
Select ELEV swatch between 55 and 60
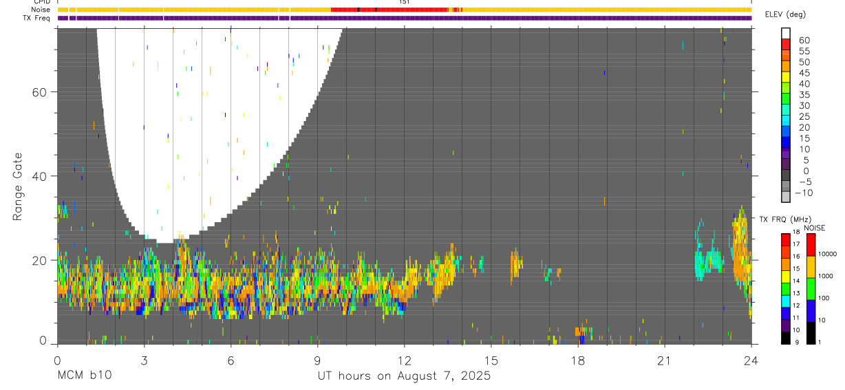tap(786, 44)
